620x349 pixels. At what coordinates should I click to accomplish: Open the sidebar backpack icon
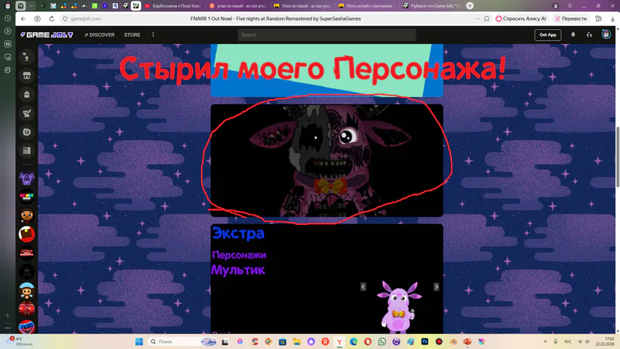click(x=26, y=94)
